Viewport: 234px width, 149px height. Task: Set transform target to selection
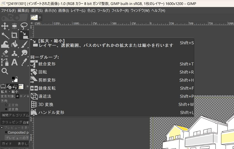pyautogui.click(x=21, y=96)
